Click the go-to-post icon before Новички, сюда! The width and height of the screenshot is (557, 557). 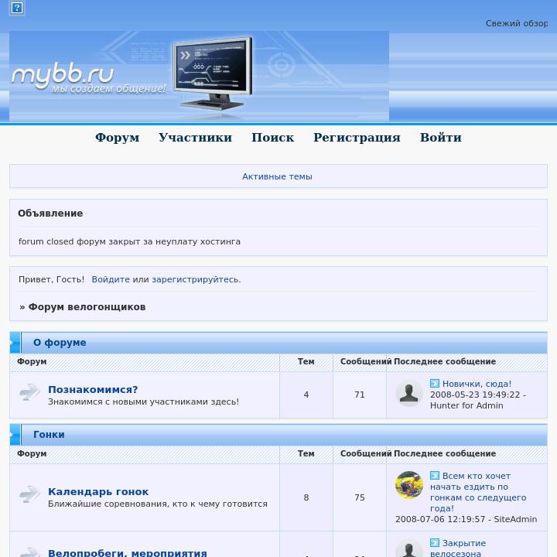pyautogui.click(x=435, y=384)
